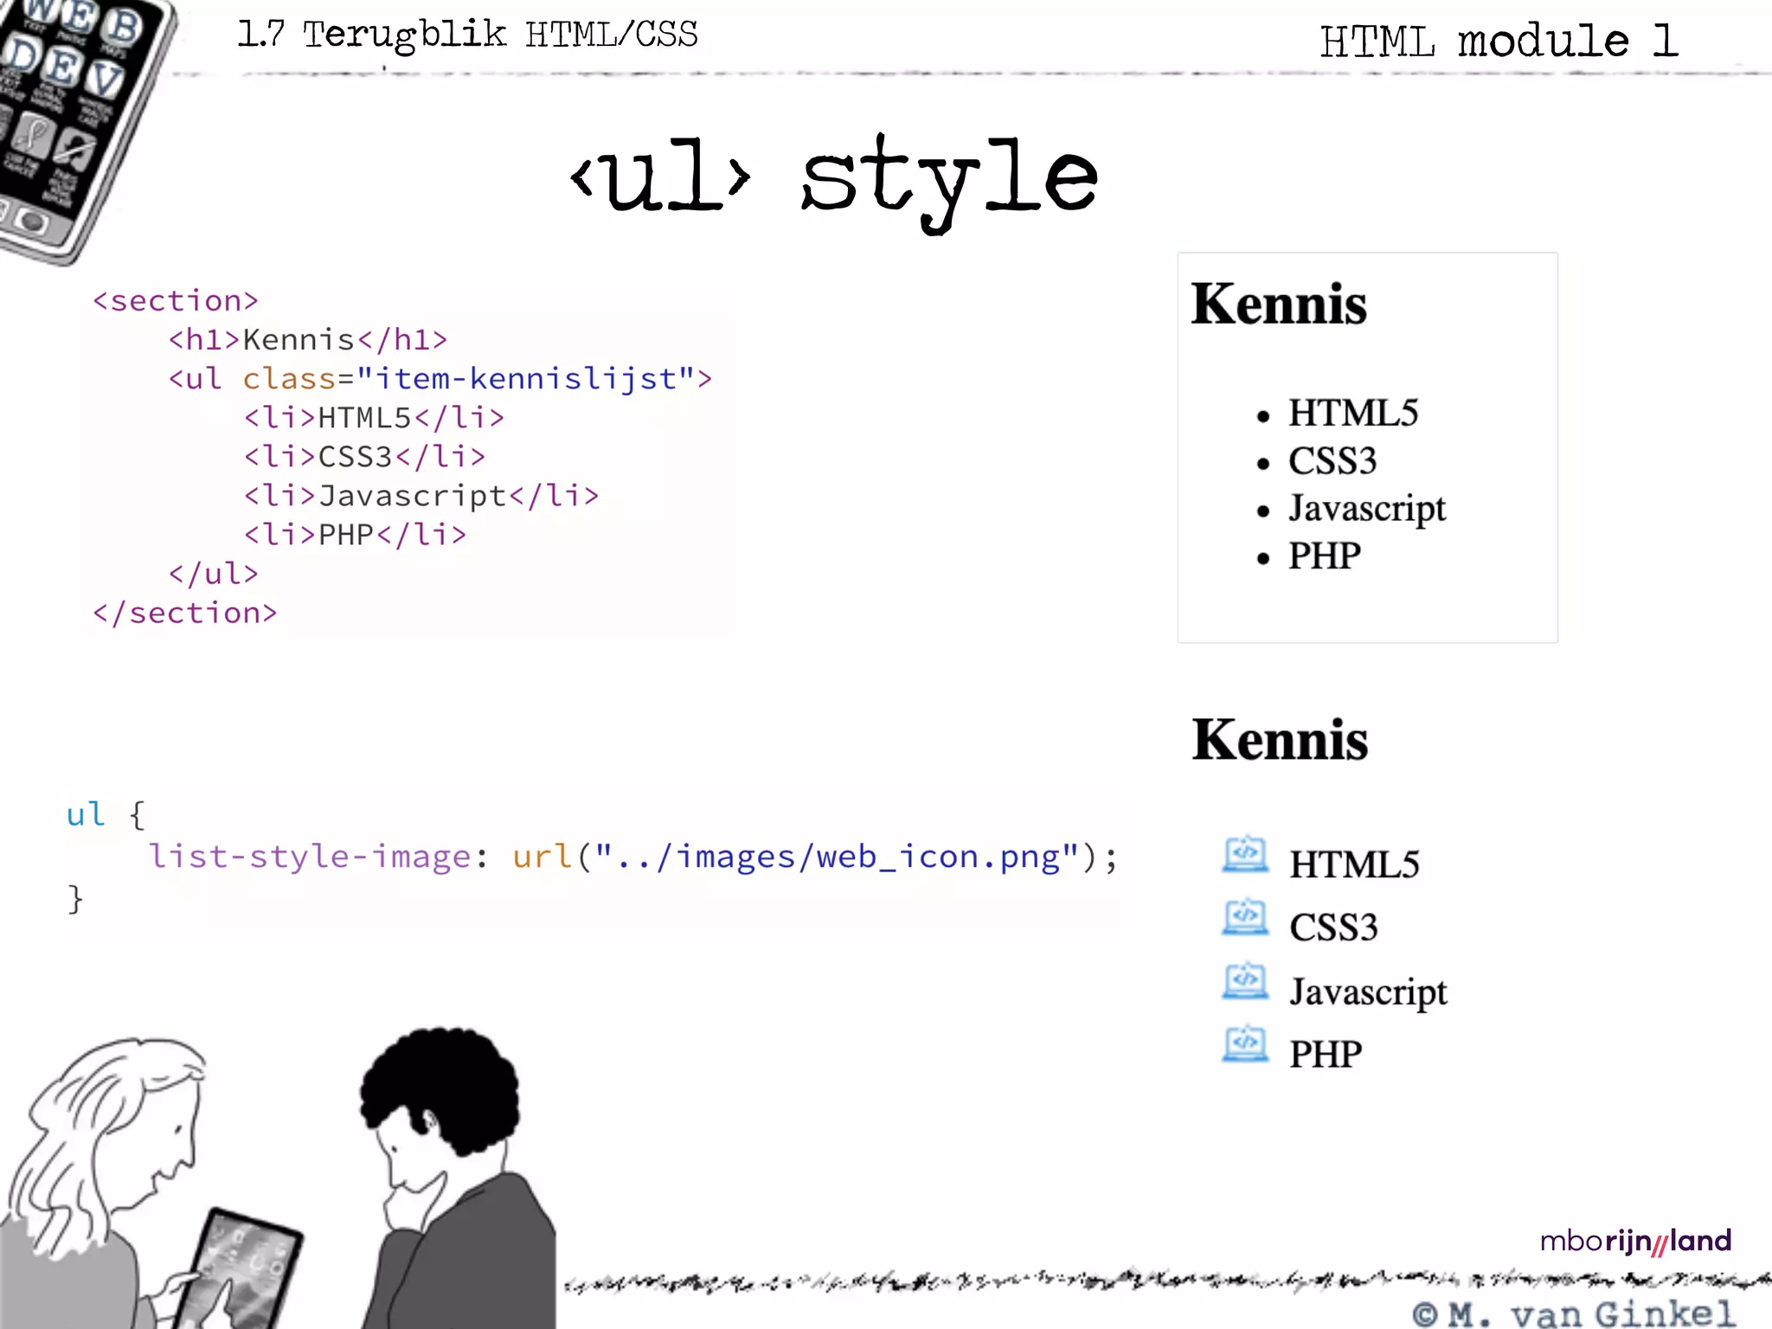Click the web icon beside HTML5
This screenshot has width=1772, height=1329.
pyautogui.click(x=1245, y=854)
